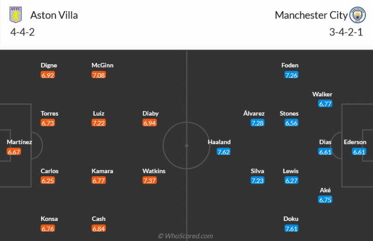Select Luiz's 7.22 rating badge
The width and height of the screenshot is (373, 241).
98,123
